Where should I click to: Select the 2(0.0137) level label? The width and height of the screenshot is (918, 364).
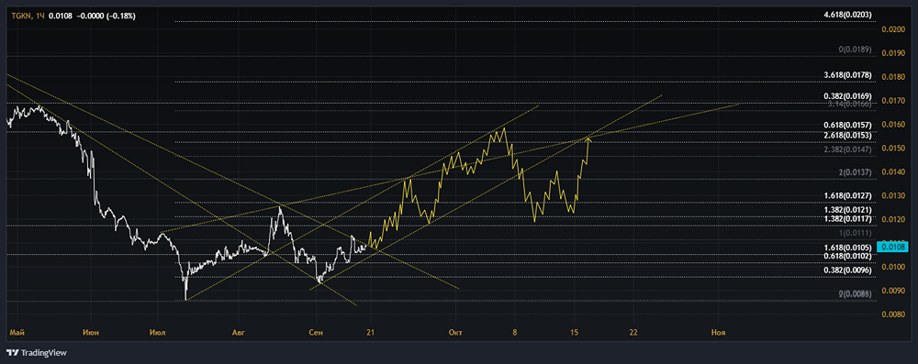(x=856, y=172)
